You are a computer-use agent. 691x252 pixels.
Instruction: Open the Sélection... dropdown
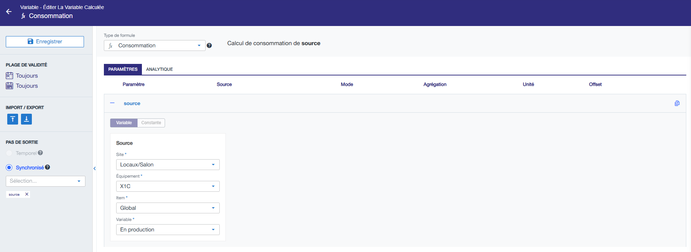pyautogui.click(x=46, y=181)
